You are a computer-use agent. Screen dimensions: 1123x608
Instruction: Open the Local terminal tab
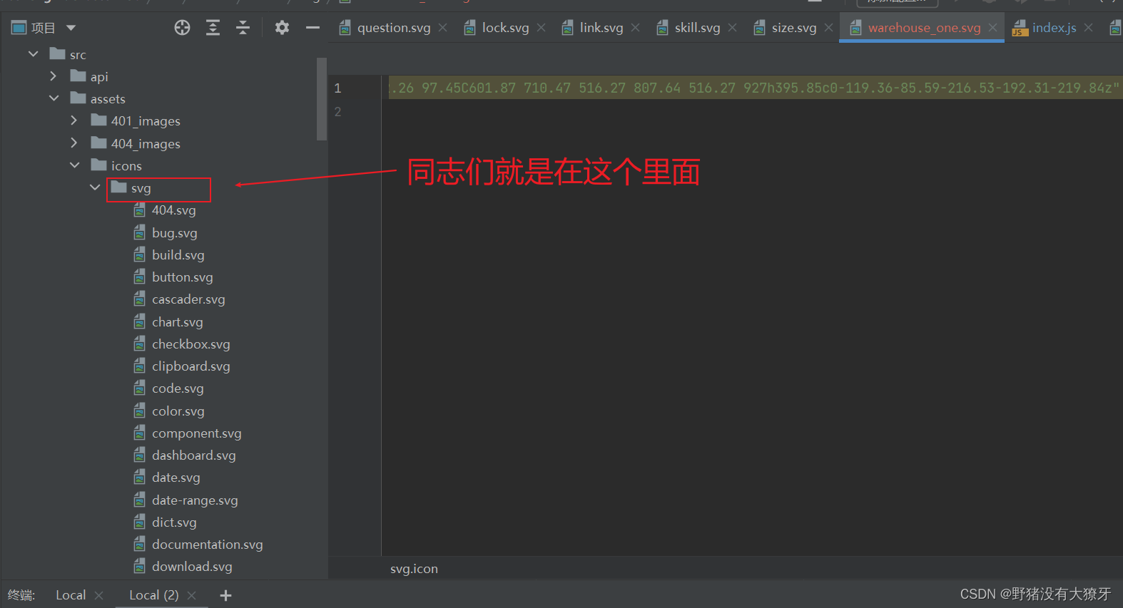pyautogui.click(x=71, y=595)
